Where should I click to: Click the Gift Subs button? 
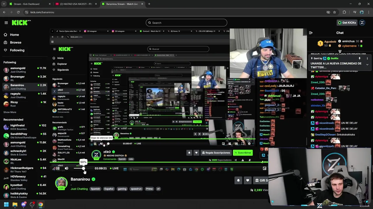point(261,180)
